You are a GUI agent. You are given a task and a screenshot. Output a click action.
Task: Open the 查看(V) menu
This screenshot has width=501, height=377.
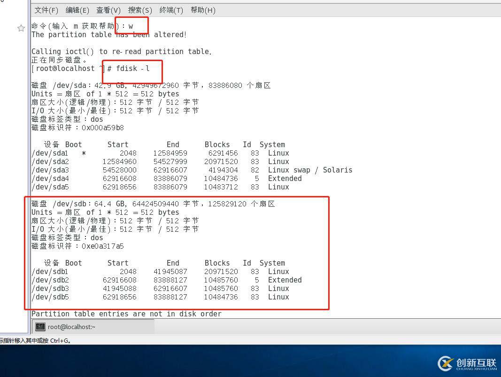click(x=108, y=10)
